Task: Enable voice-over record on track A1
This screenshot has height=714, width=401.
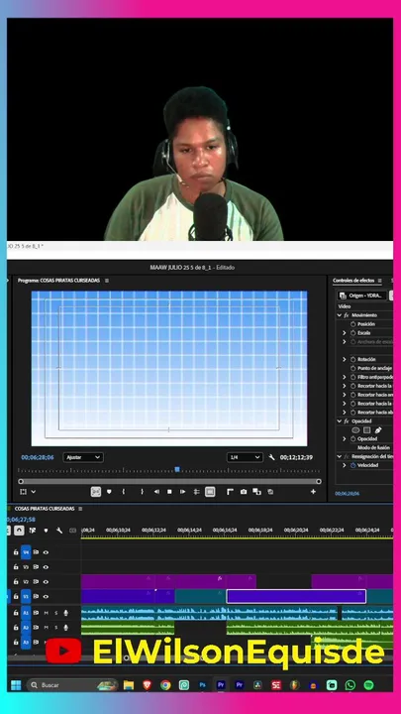Action: coord(66,613)
